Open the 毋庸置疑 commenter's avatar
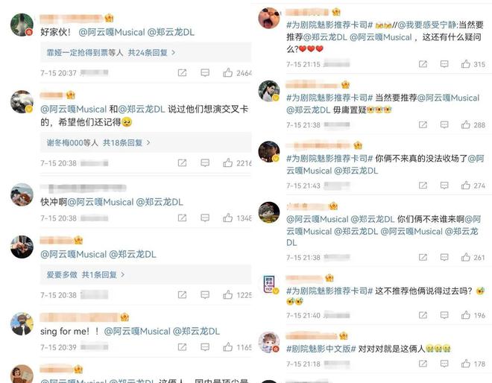Viewport: 492px width, 383px height. (x=269, y=91)
